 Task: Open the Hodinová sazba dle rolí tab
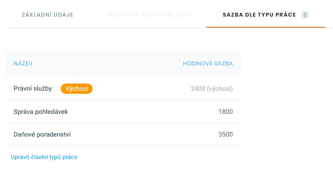pos(148,15)
